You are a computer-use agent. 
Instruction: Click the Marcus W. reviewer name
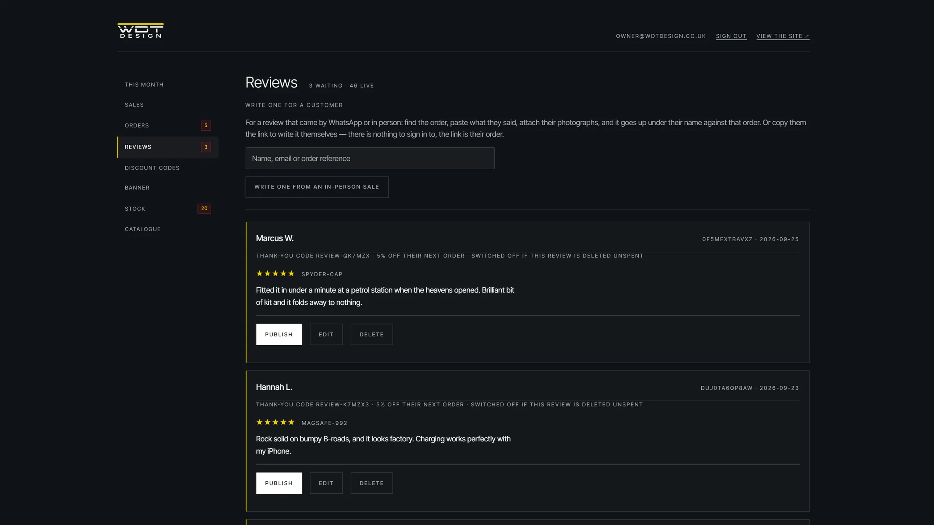[x=275, y=238]
